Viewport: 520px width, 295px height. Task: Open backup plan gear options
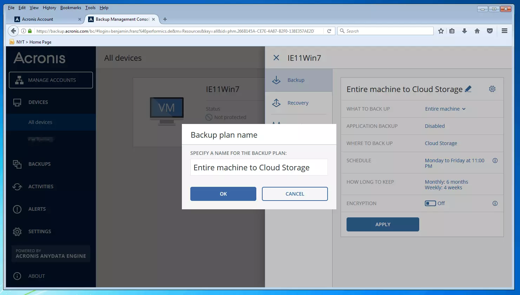click(492, 89)
